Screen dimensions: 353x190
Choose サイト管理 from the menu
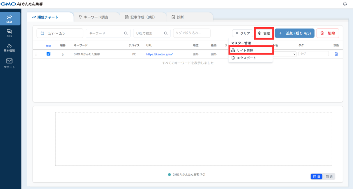click(x=245, y=51)
